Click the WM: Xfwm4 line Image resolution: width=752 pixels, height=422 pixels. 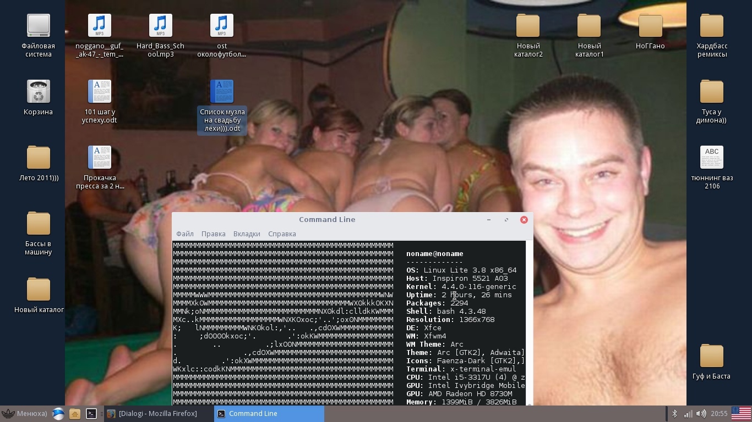click(426, 336)
